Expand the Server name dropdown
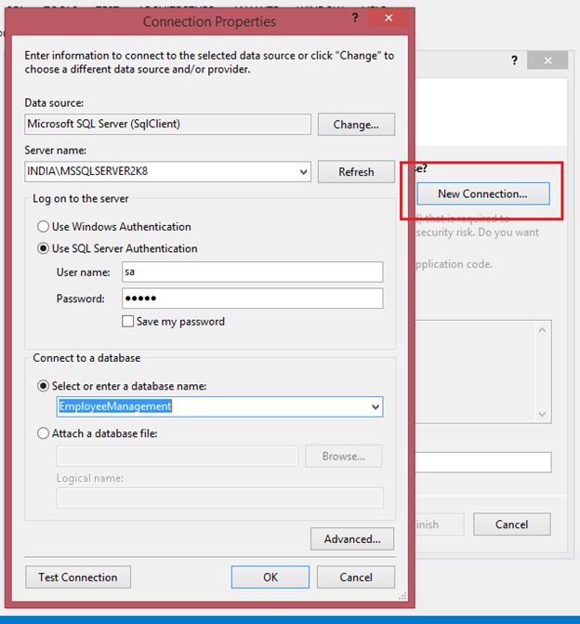Screen dimensions: 580x624 [304, 172]
